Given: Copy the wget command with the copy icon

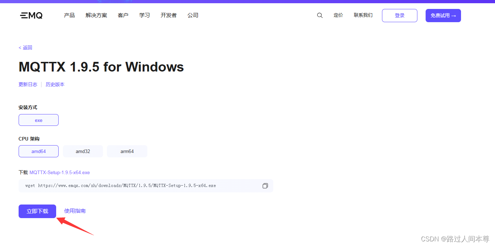Looking at the screenshot, I should [265, 186].
